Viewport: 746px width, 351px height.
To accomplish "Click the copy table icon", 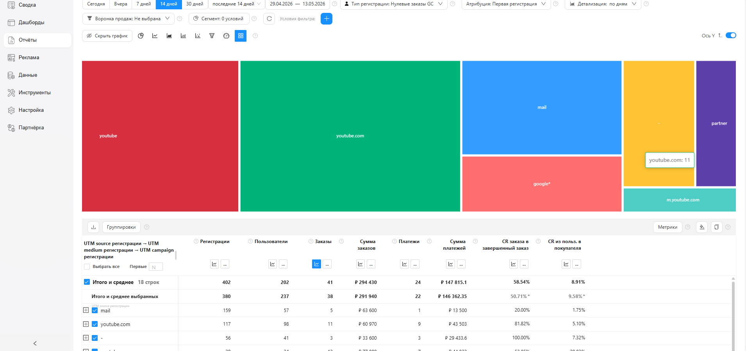I will [x=716, y=227].
